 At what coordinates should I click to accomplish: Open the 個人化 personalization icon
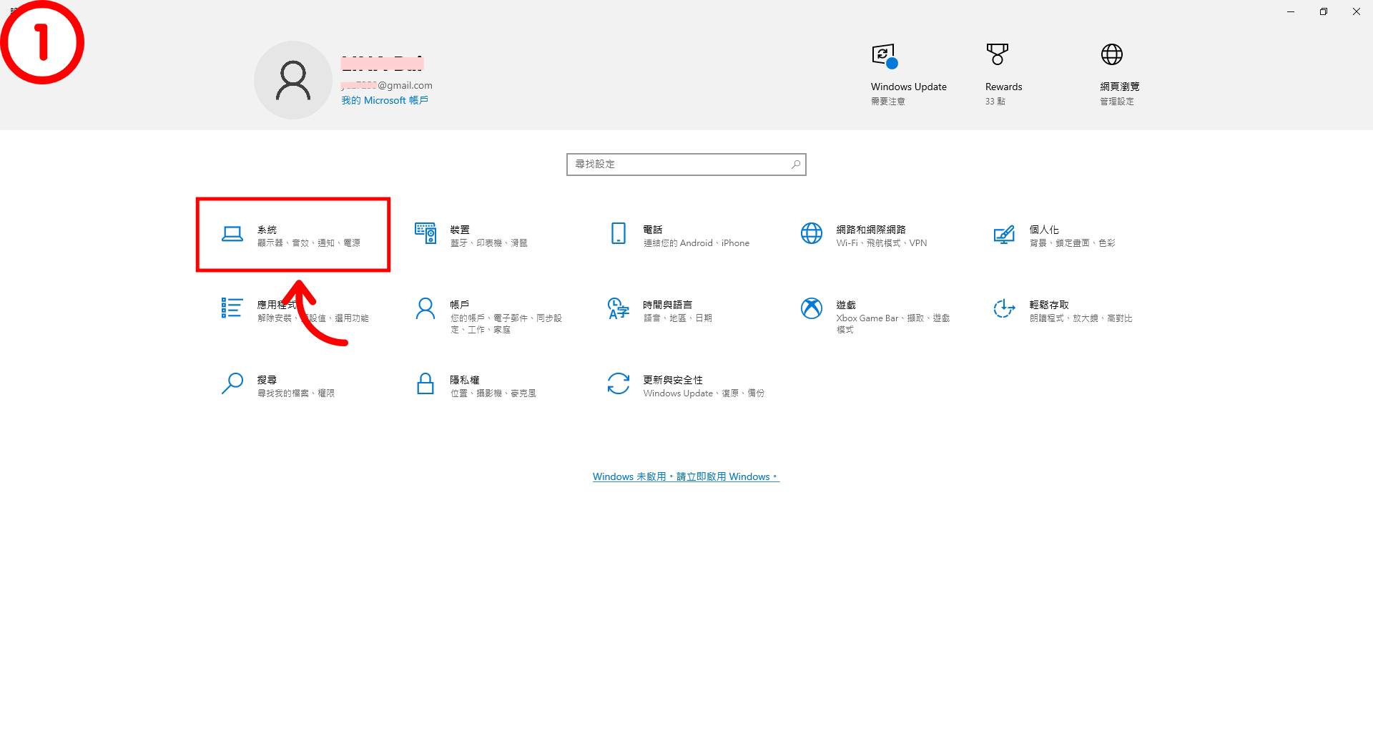pyautogui.click(x=1004, y=234)
